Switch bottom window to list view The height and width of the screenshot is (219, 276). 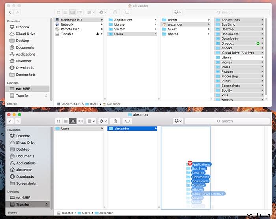pyautogui.click(x=66, y=121)
